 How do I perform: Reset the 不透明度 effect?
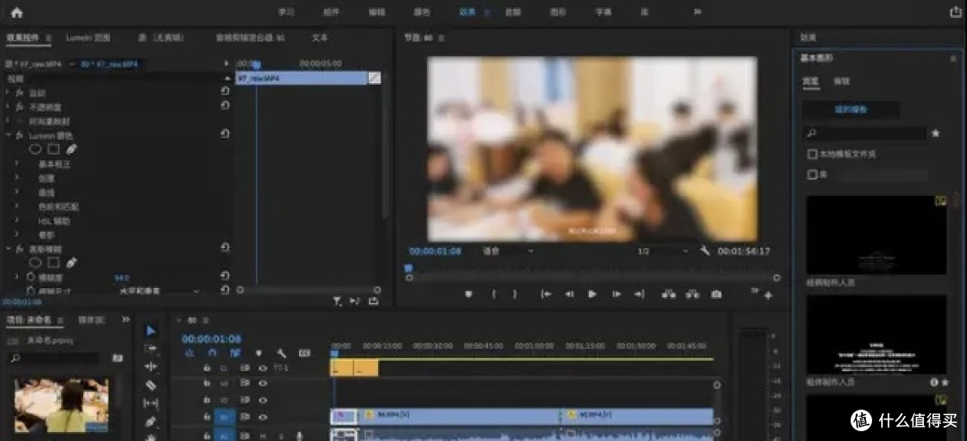click(225, 106)
